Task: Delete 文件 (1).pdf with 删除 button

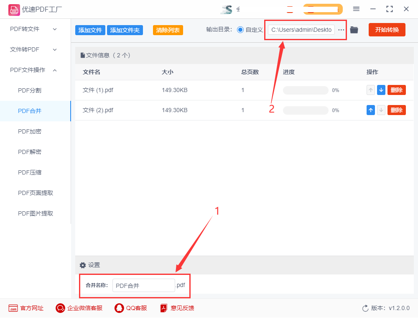Action: (x=396, y=90)
